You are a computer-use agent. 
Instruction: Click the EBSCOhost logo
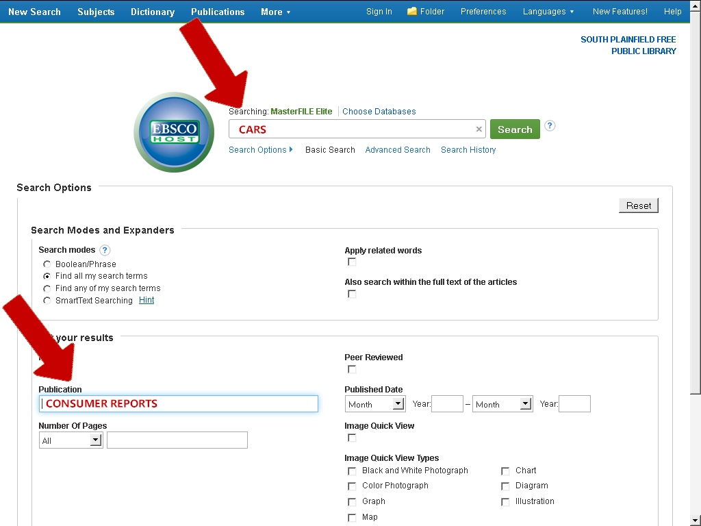click(x=174, y=132)
